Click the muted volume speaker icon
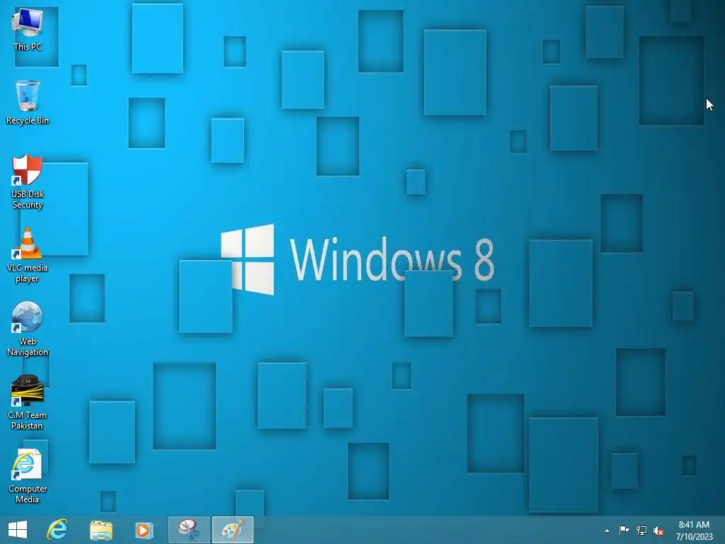 658,531
